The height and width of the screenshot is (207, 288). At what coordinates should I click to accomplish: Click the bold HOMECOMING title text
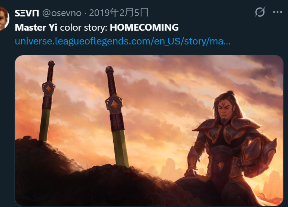click(x=144, y=28)
